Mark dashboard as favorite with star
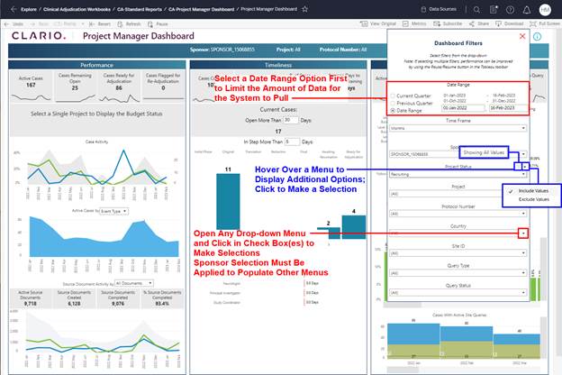The height and width of the screenshot is (375, 562). [x=305, y=9]
